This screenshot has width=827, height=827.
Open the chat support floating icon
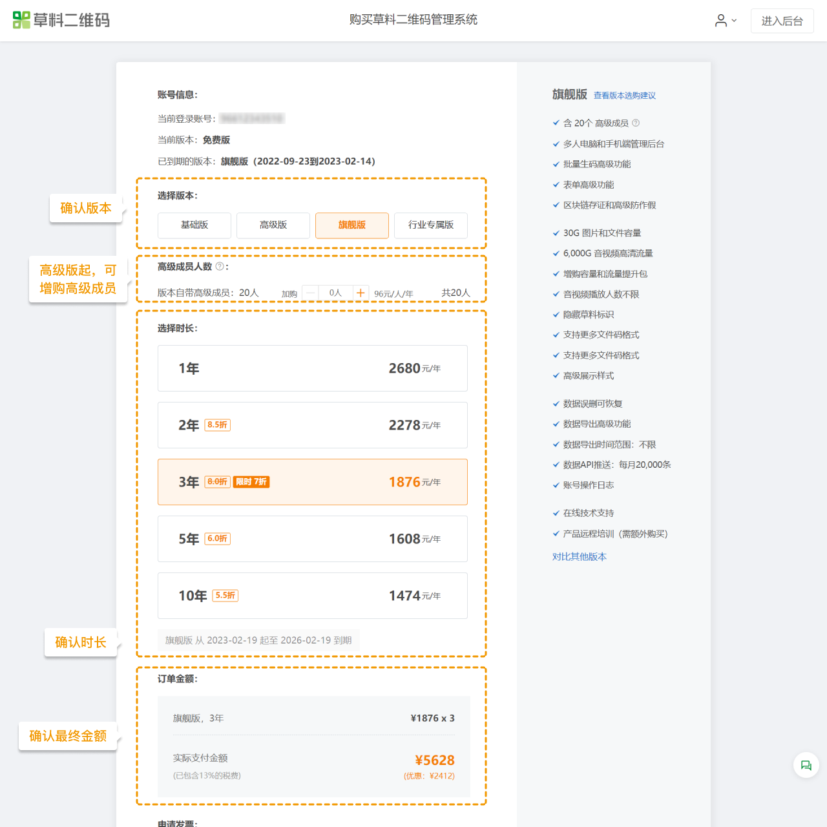click(806, 765)
